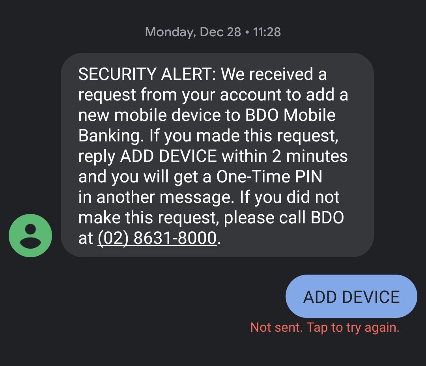Call the (02) 8631-8000 phone link
426x366 pixels.
coord(157,238)
